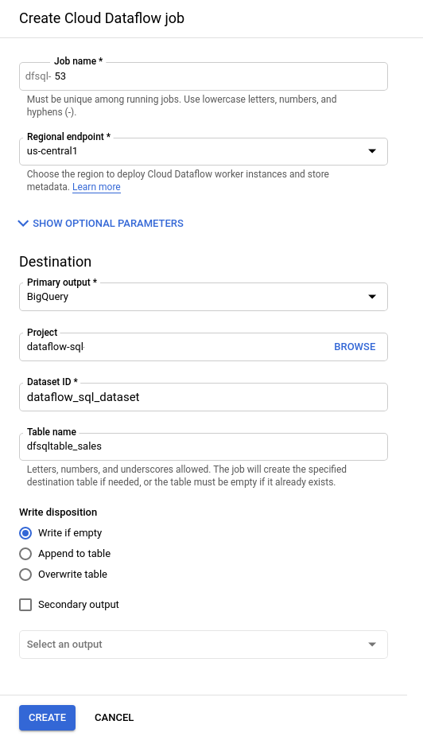The height and width of the screenshot is (748, 423).
Task: Click the Select an output dropdown arrow
Action: tap(372, 645)
